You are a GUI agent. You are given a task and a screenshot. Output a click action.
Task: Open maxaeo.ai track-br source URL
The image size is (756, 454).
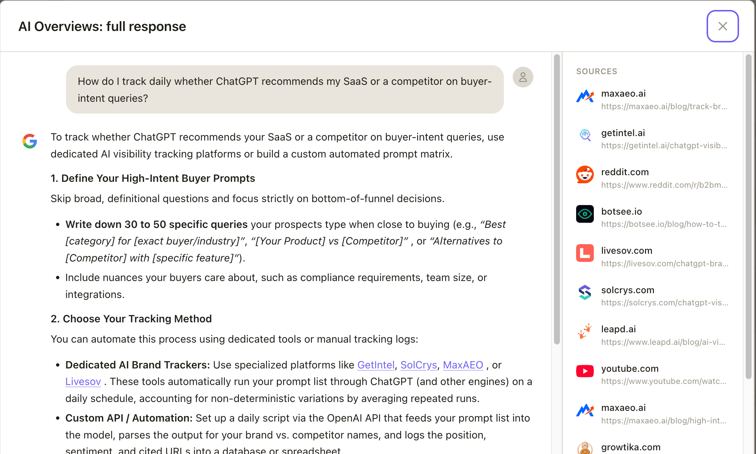(664, 107)
